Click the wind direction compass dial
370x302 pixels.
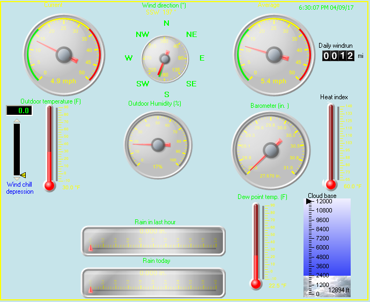tap(165, 59)
